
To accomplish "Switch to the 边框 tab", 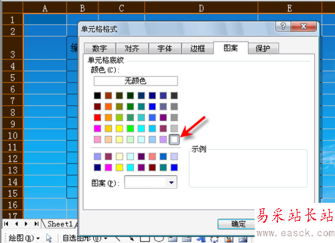I will tap(198, 48).
